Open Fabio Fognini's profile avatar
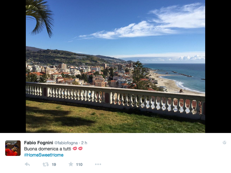The image size is (231, 173). click(13, 148)
